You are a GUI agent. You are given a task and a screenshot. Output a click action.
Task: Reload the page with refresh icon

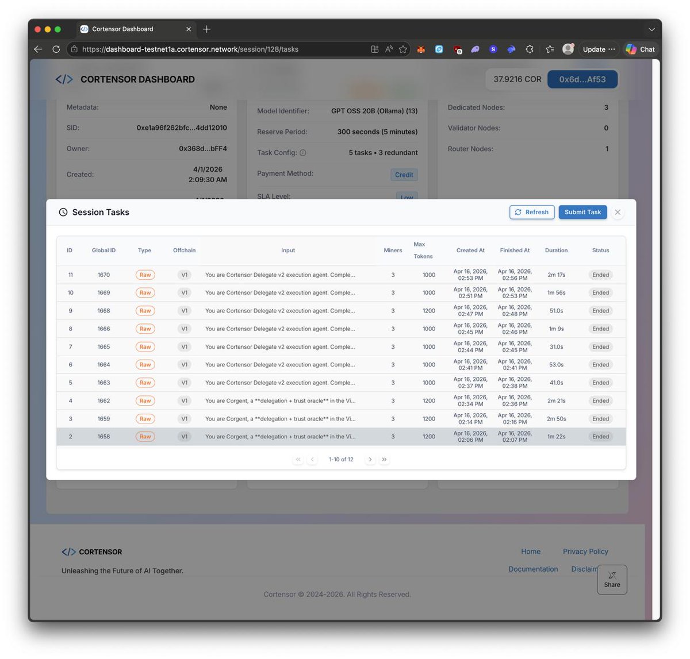click(56, 49)
